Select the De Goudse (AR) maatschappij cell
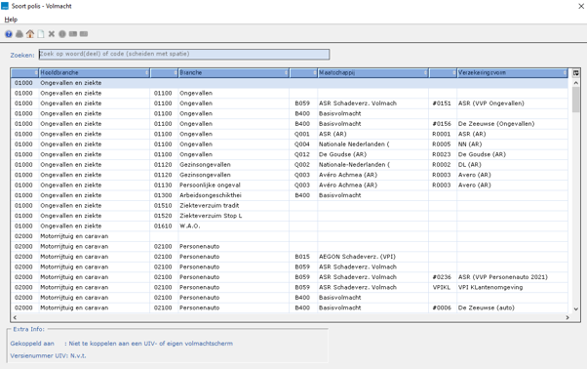 pyautogui.click(x=372, y=154)
